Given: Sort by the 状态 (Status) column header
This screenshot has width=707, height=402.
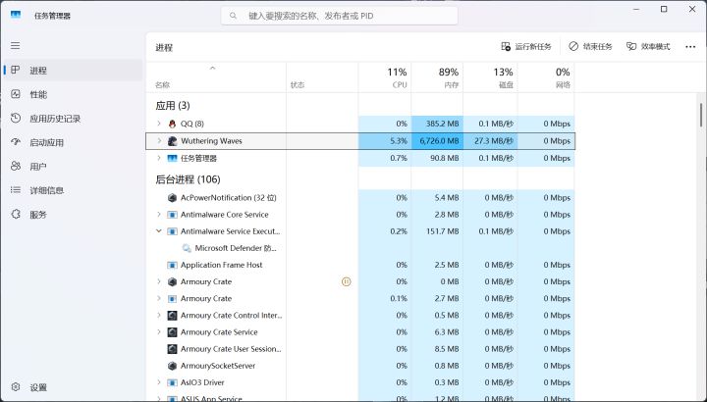Looking at the screenshot, I should (x=322, y=77).
